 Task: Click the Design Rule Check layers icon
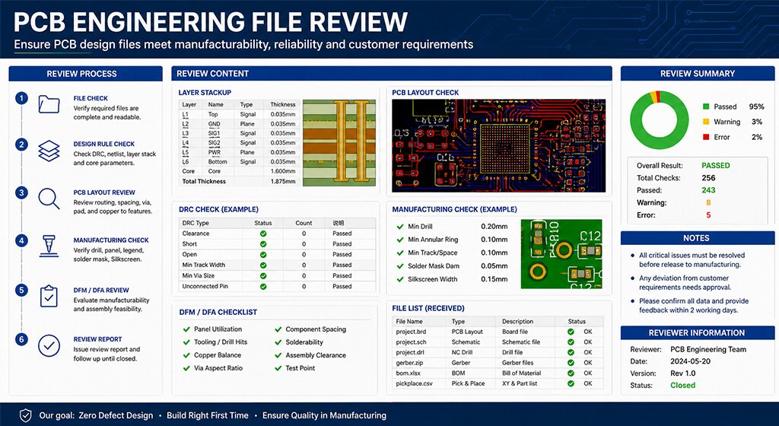(x=49, y=151)
